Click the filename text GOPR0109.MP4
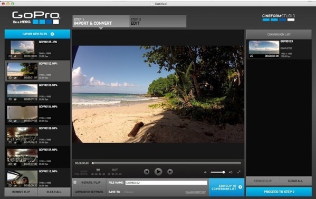The width and height of the screenshot is (316, 199). [x=48, y=150]
